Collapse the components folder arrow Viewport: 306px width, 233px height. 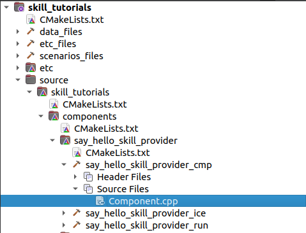click(41, 117)
